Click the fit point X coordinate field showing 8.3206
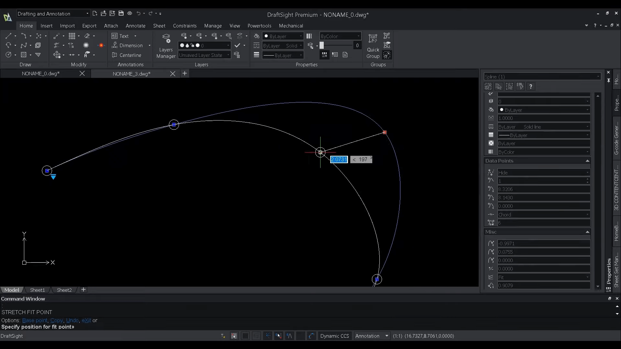This screenshot has width=621, height=349. (x=544, y=189)
